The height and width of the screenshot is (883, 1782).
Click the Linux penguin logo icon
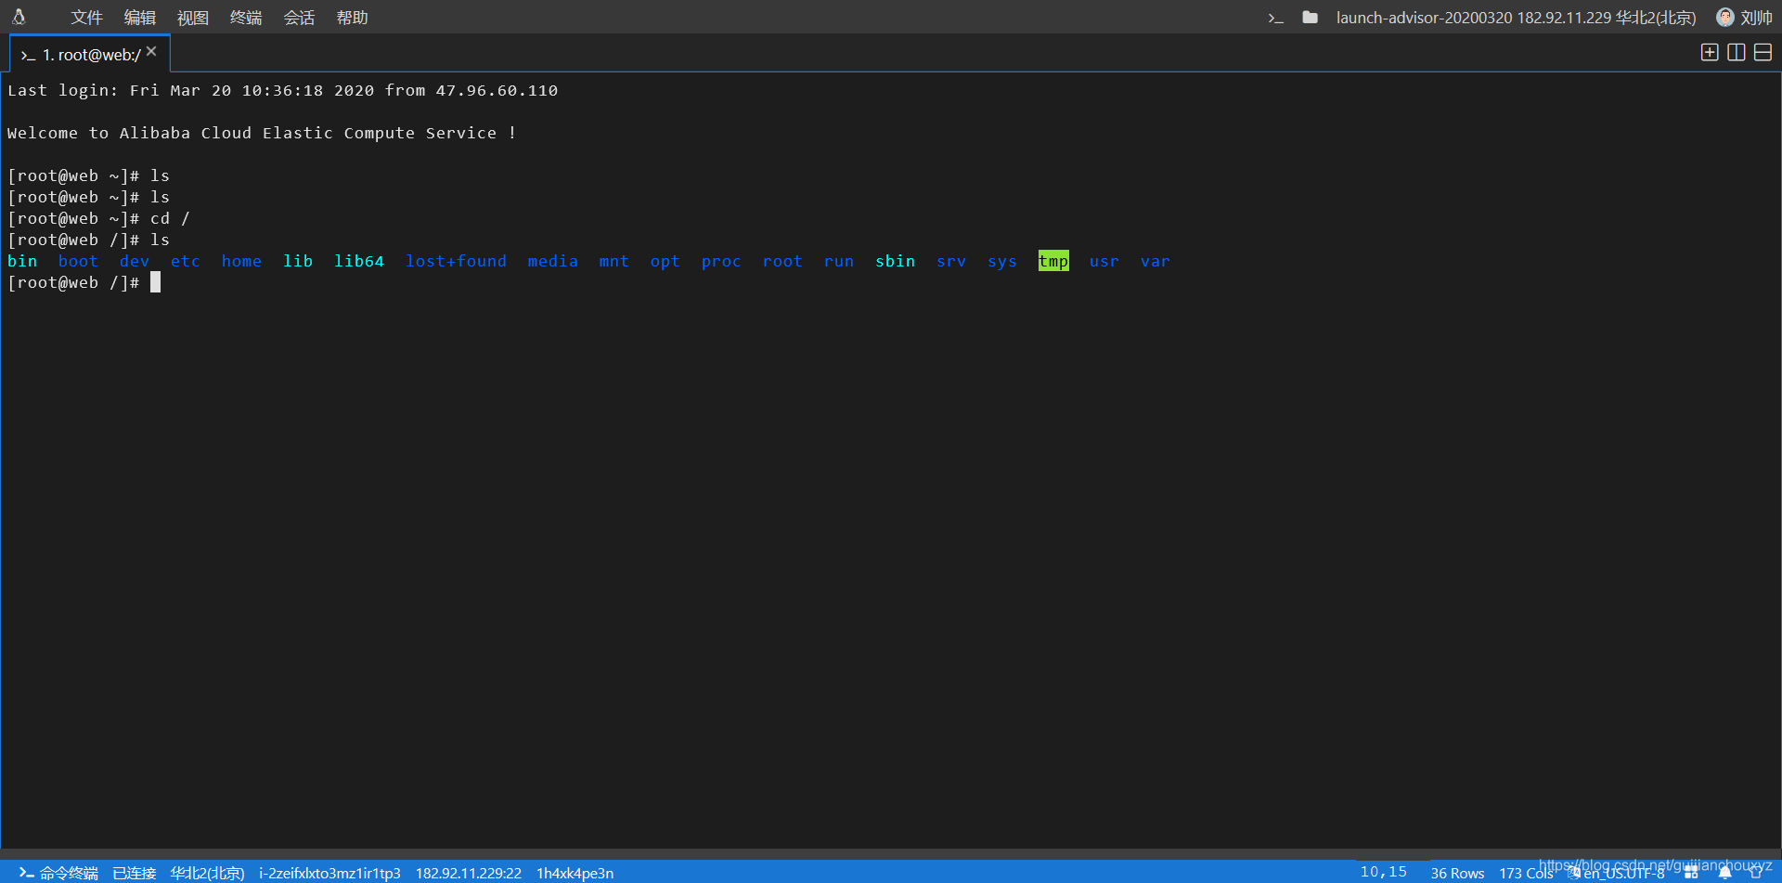(19, 17)
